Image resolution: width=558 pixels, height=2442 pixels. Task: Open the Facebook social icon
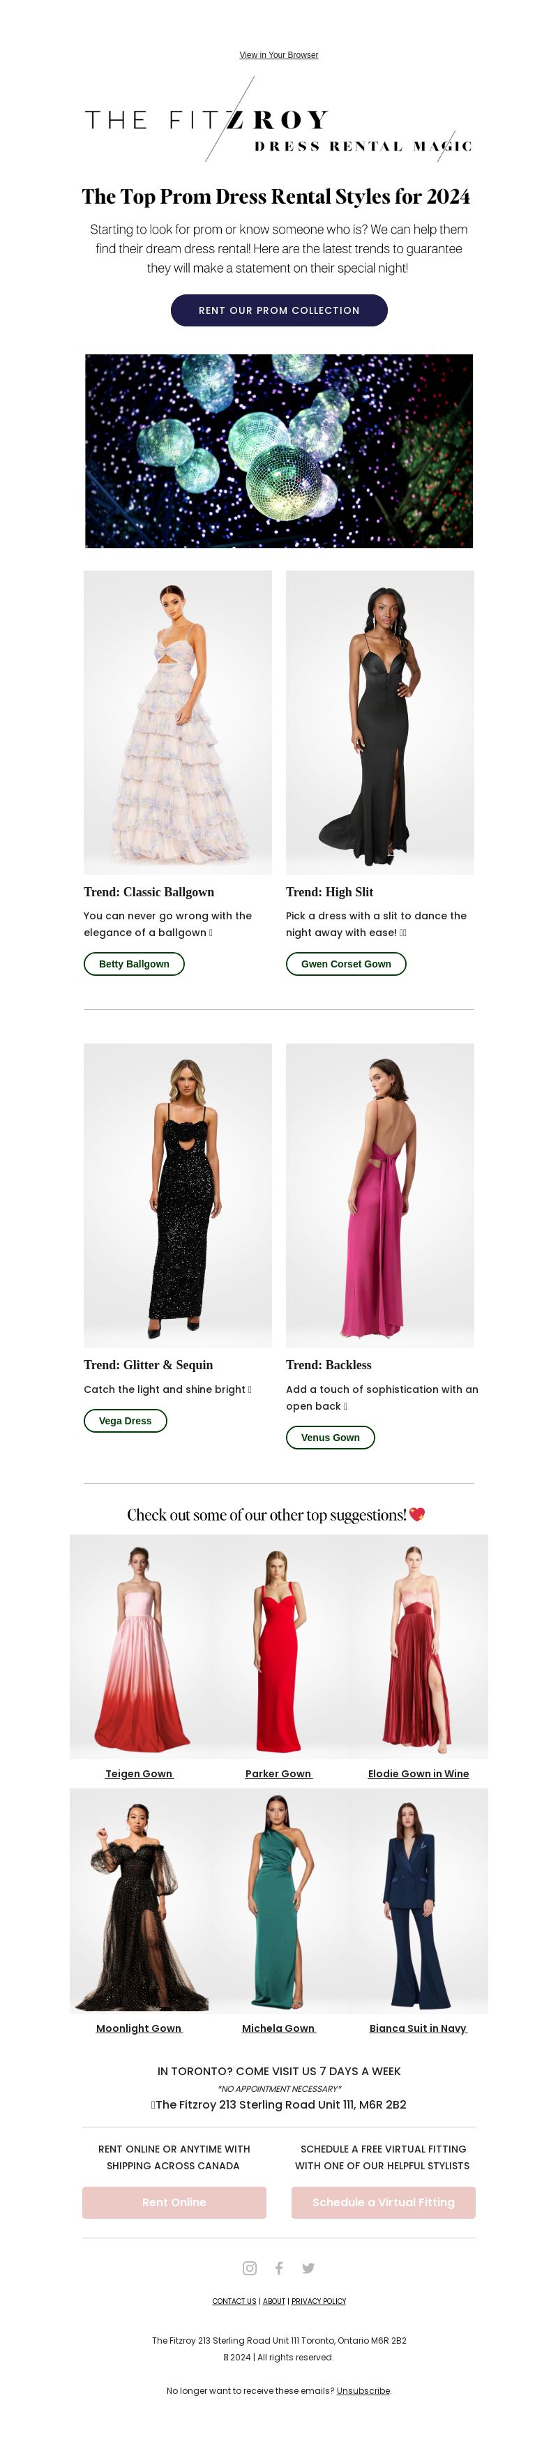pos(278,2267)
